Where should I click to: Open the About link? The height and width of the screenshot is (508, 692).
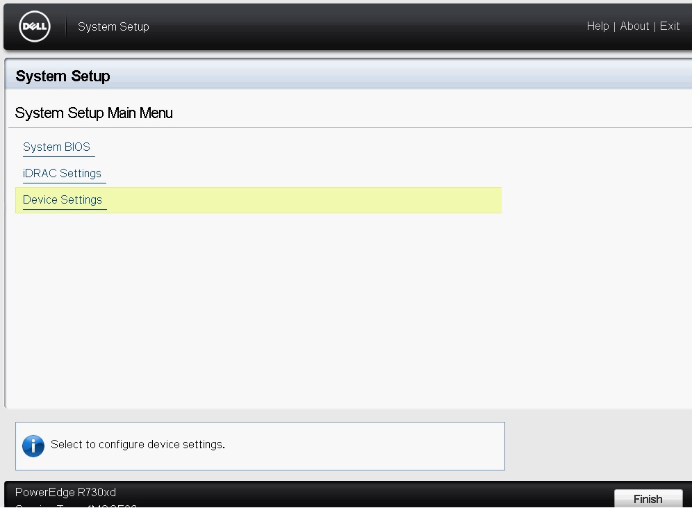(634, 26)
